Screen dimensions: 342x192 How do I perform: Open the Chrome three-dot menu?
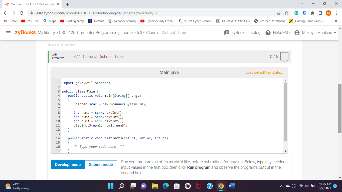[x=336, y=13]
